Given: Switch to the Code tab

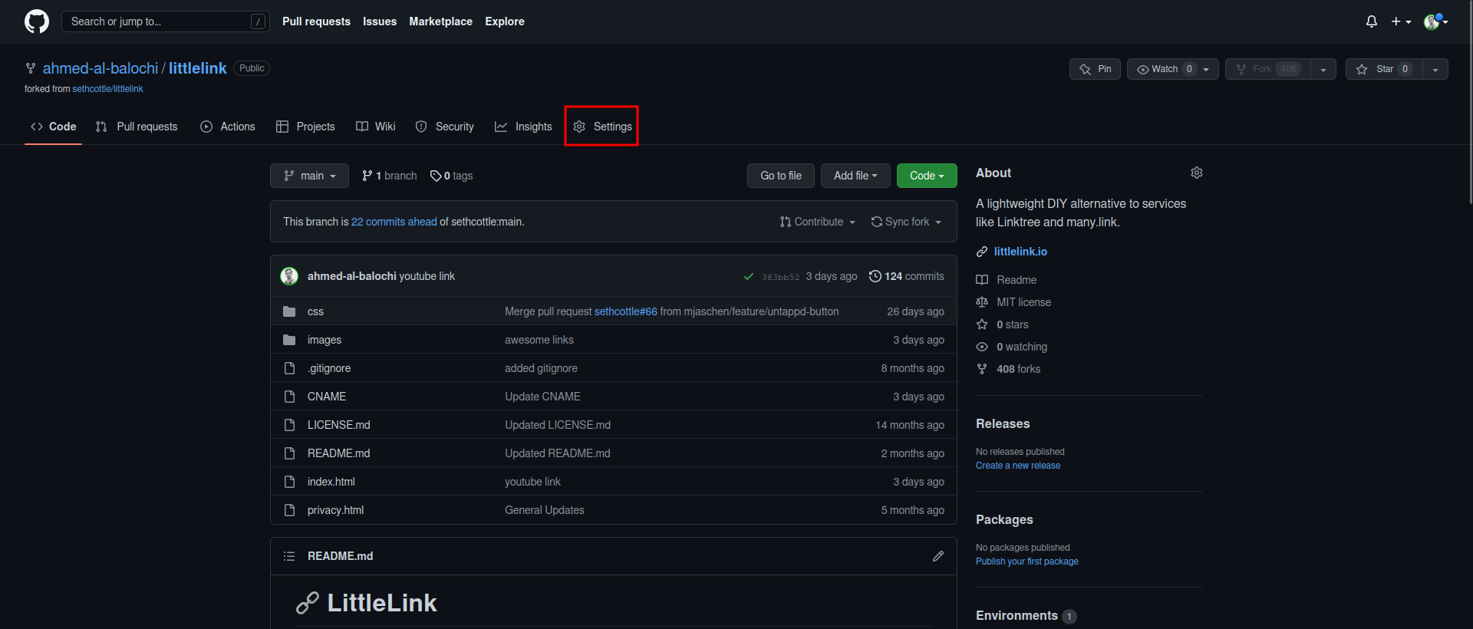Looking at the screenshot, I should [53, 127].
